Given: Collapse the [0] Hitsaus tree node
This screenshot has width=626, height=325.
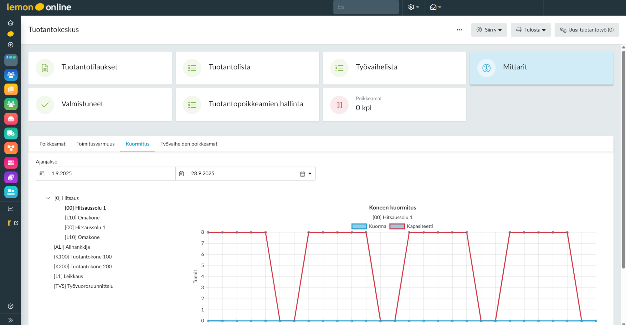Looking at the screenshot, I should point(48,198).
